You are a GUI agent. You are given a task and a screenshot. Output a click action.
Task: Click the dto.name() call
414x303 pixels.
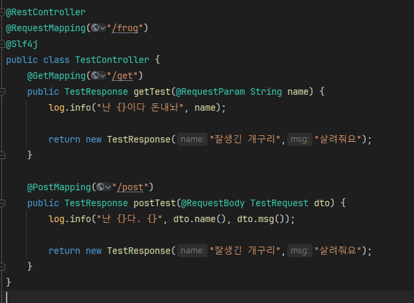coord(200,219)
